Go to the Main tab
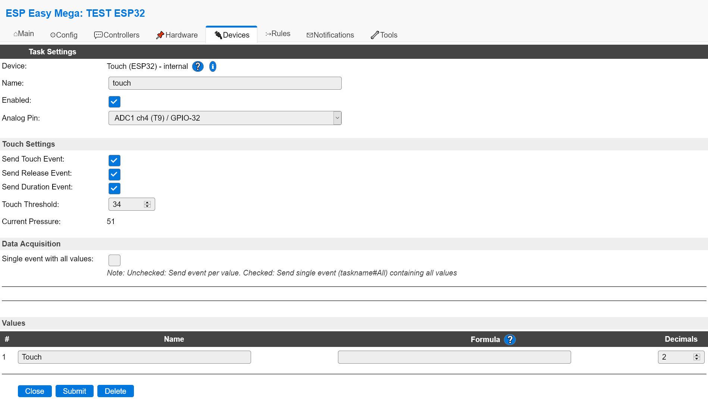 pyautogui.click(x=24, y=34)
